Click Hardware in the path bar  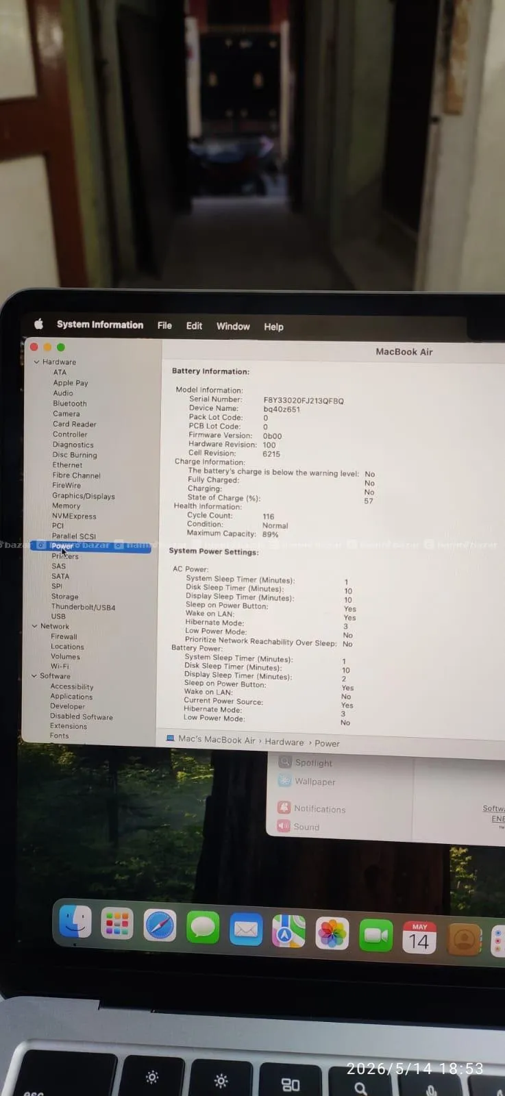(x=284, y=742)
